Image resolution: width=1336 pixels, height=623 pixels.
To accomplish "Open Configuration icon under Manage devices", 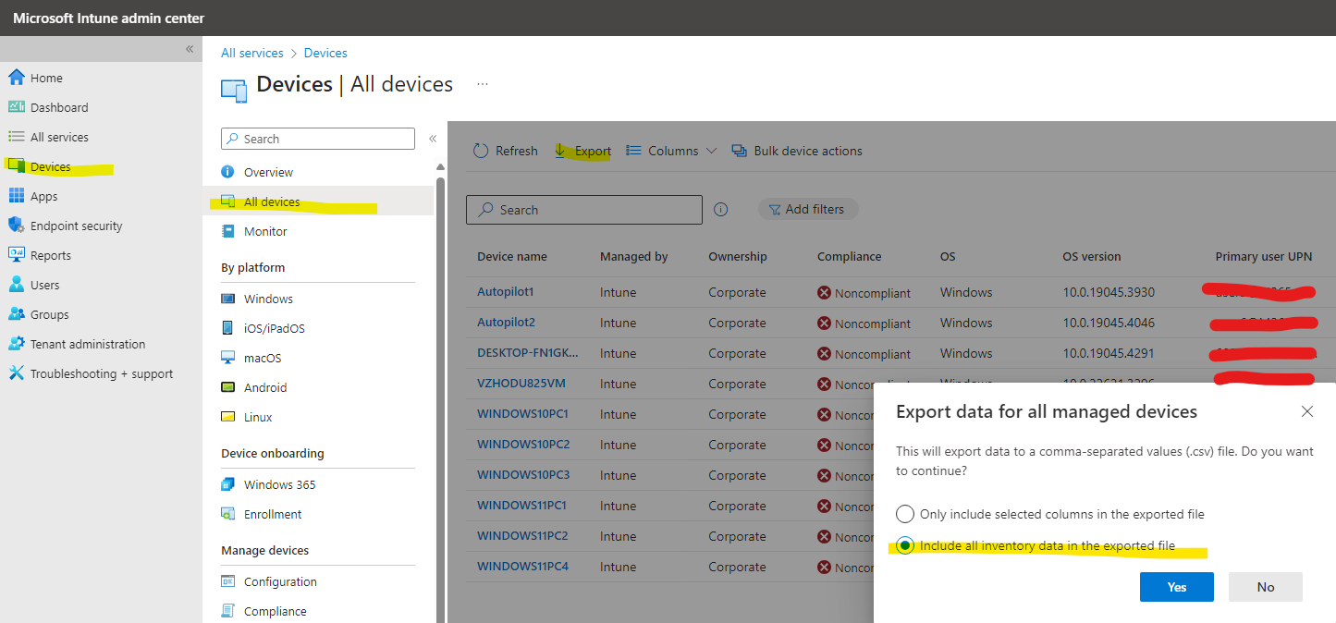I will tap(227, 581).
